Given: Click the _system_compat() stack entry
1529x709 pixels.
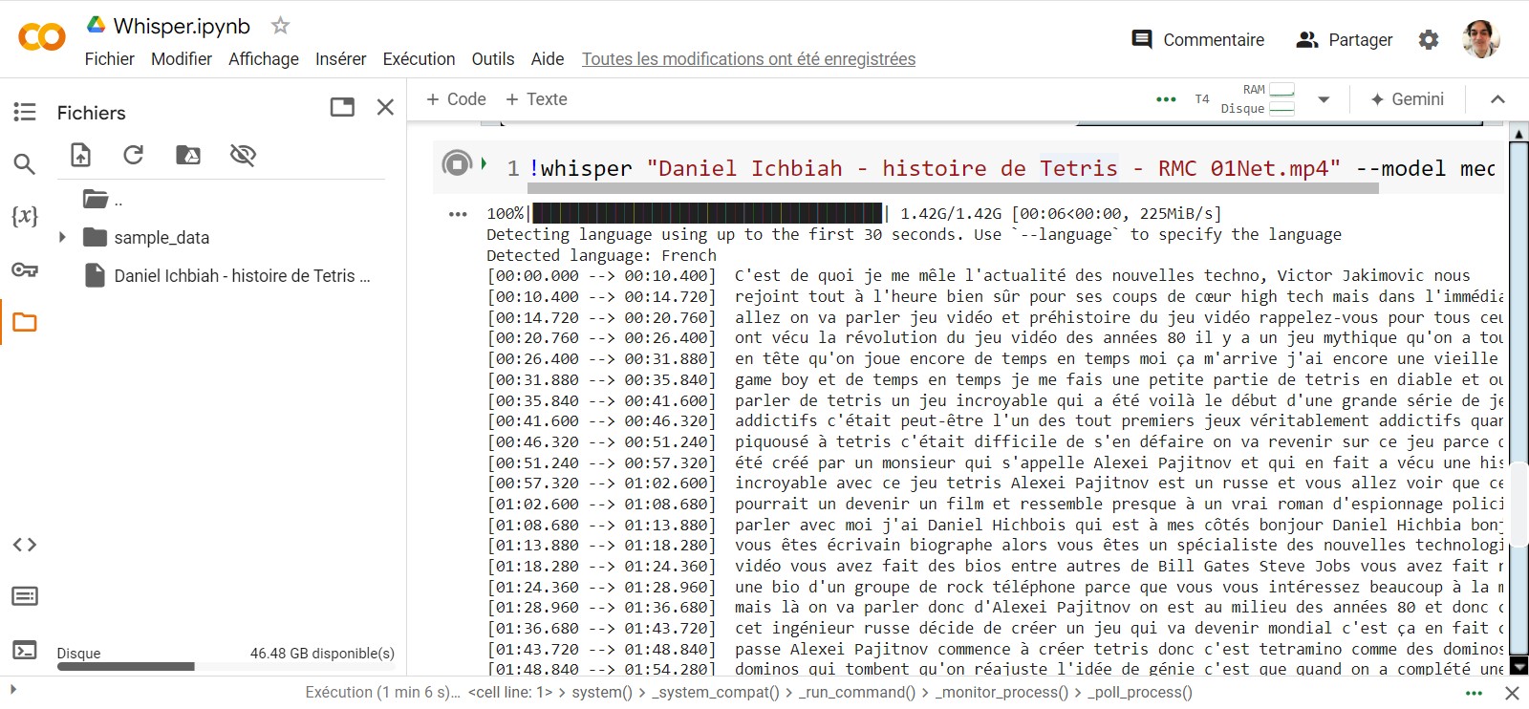Looking at the screenshot, I should pos(716,692).
